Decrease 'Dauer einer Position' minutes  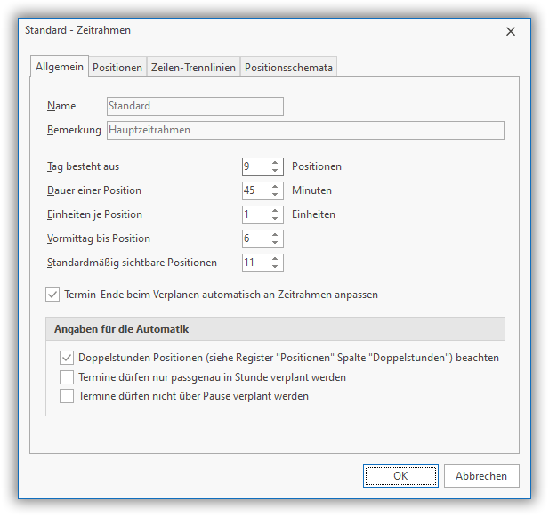click(x=276, y=195)
